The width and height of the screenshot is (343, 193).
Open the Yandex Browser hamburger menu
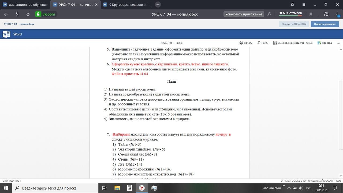coord(304,5)
